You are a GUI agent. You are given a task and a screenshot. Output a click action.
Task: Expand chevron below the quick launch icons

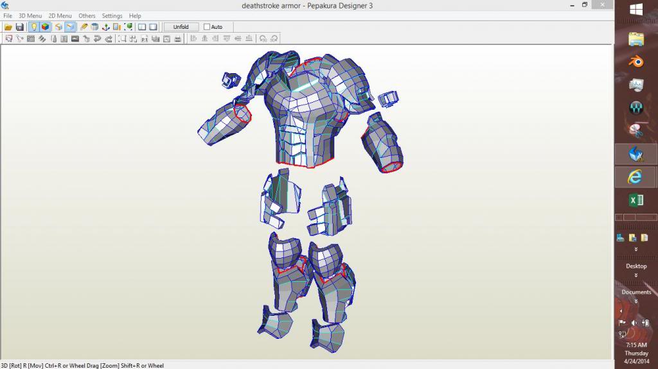click(636, 250)
